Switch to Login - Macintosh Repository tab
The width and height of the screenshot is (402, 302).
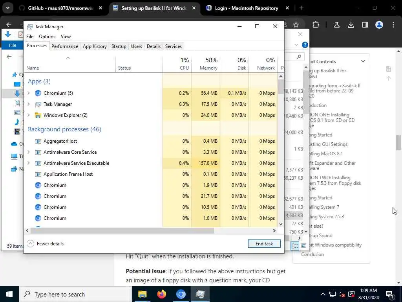click(x=247, y=8)
